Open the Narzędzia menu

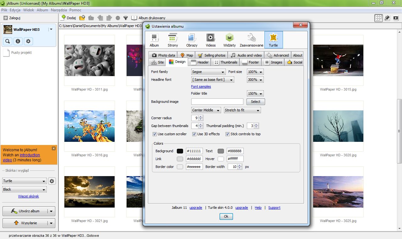click(59, 10)
